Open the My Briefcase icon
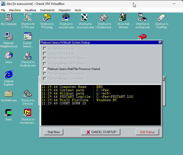The width and height of the screenshot is (183, 155). coord(9,94)
